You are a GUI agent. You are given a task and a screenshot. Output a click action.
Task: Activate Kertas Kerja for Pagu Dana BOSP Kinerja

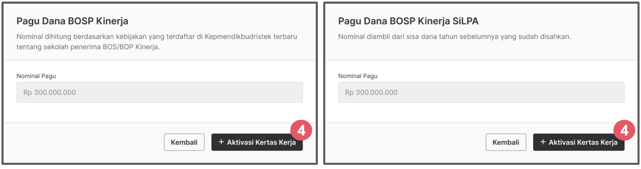coord(257,142)
